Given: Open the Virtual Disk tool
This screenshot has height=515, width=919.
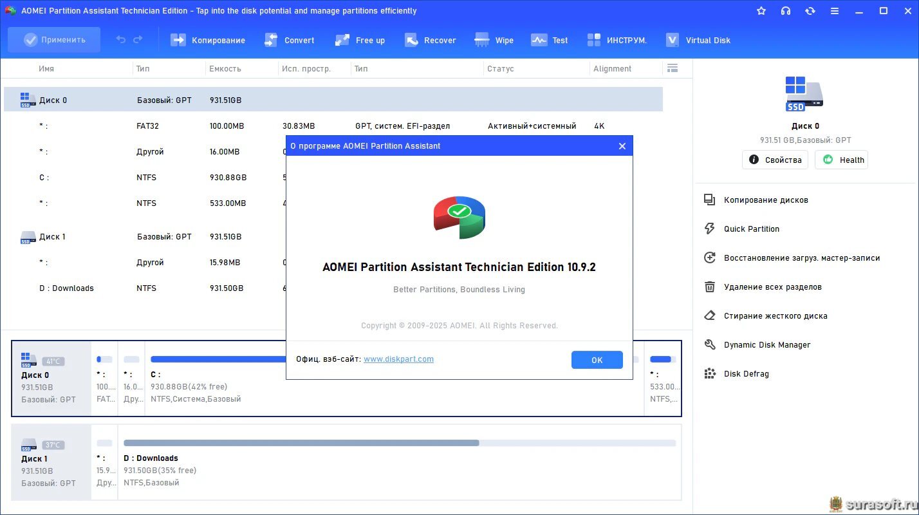Looking at the screenshot, I should [698, 40].
